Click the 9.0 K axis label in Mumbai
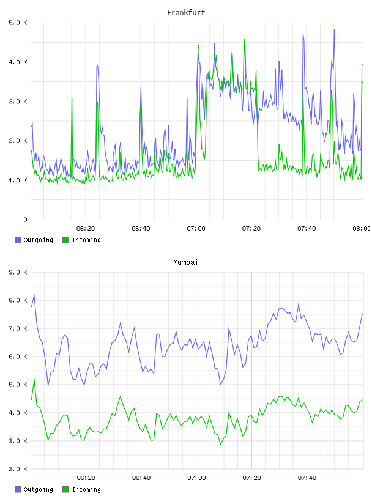The width and height of the screenshot is (372, 499). click(18, 272)
